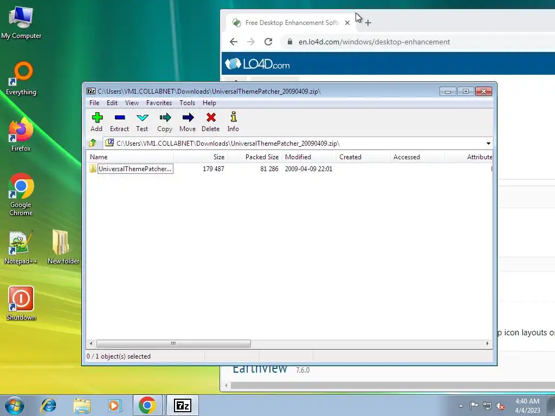Open the Edit menu
Image resolution: width=555 pixels, height=416 pixels.
click(x=112, y=103)
